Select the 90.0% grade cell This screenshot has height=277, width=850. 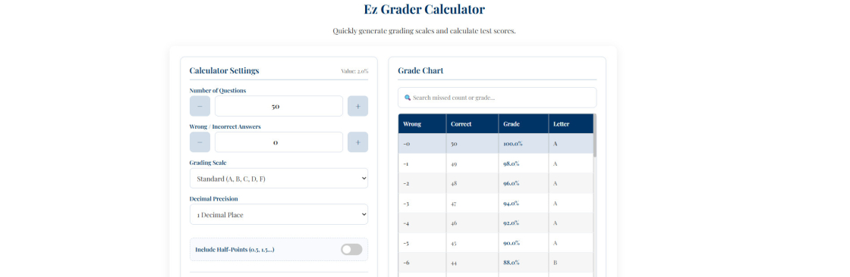pos(524,243)
